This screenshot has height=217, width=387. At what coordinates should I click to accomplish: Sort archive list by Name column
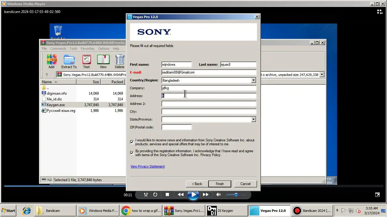[58, 82]
